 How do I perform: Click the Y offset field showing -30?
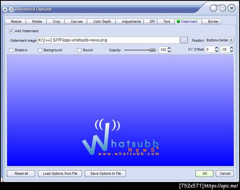(x=225, y=50)
